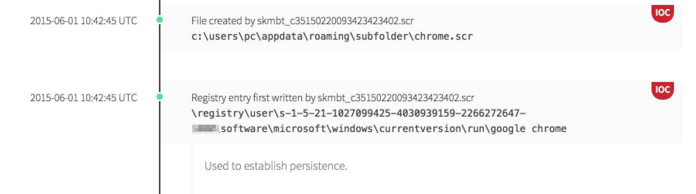
Task: Click the "File created by" event title
Action: (223, 21)
